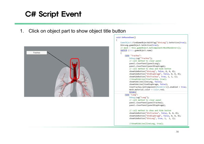Click the "panel.clearPanel(panelLung);" line

click(144, 64)
